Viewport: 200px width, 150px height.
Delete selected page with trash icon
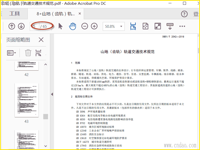pos(28,53)
